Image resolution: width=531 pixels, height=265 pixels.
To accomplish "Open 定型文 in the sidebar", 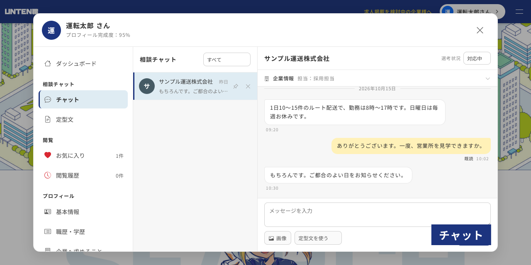I will pyautogui.click(x=83, y=119).
